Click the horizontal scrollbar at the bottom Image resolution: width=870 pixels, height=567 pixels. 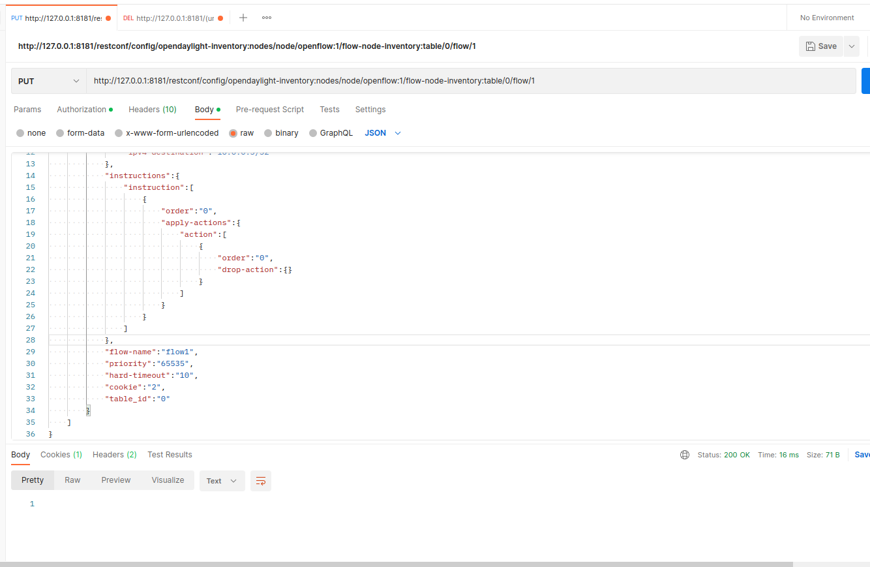point(397,564)
